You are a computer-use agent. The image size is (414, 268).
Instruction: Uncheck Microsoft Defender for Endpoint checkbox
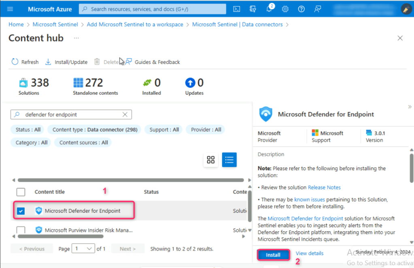21,211
